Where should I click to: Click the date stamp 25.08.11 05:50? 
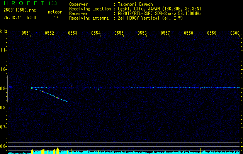pyautogui.click(x=20, y=18)
